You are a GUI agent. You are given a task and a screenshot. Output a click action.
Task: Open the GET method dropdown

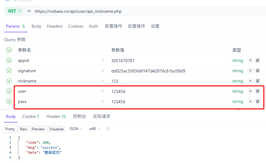coord(14,11)
